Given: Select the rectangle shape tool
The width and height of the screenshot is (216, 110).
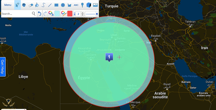Looking at the screenshot, I should click(56, 5).
